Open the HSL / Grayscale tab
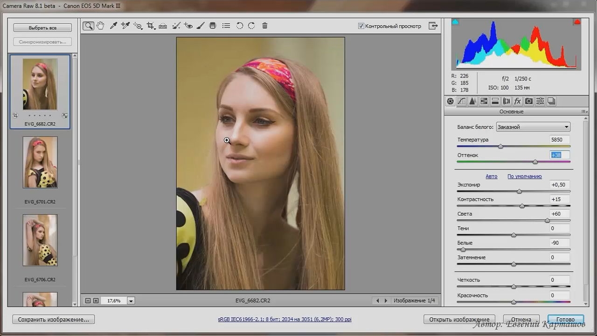Screen dimensions: 597x336 click(484, 101)
